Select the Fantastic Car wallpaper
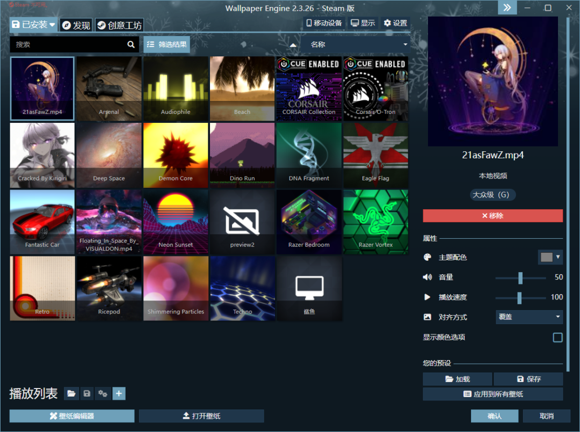This screenshot has height=432, width=580. 42,222
